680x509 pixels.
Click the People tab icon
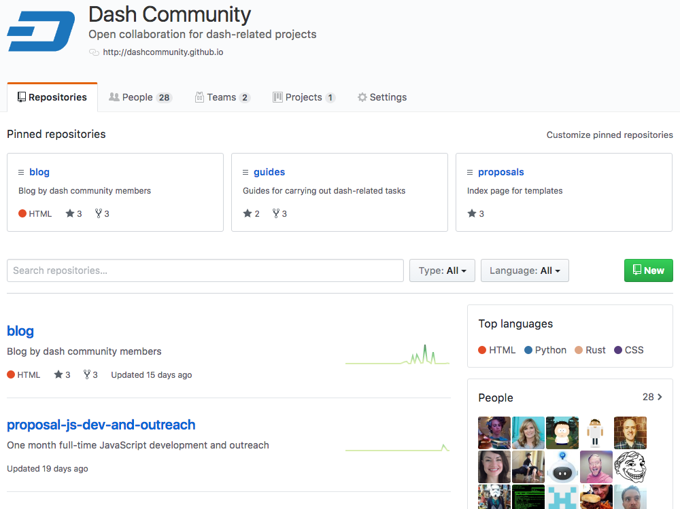114,96
